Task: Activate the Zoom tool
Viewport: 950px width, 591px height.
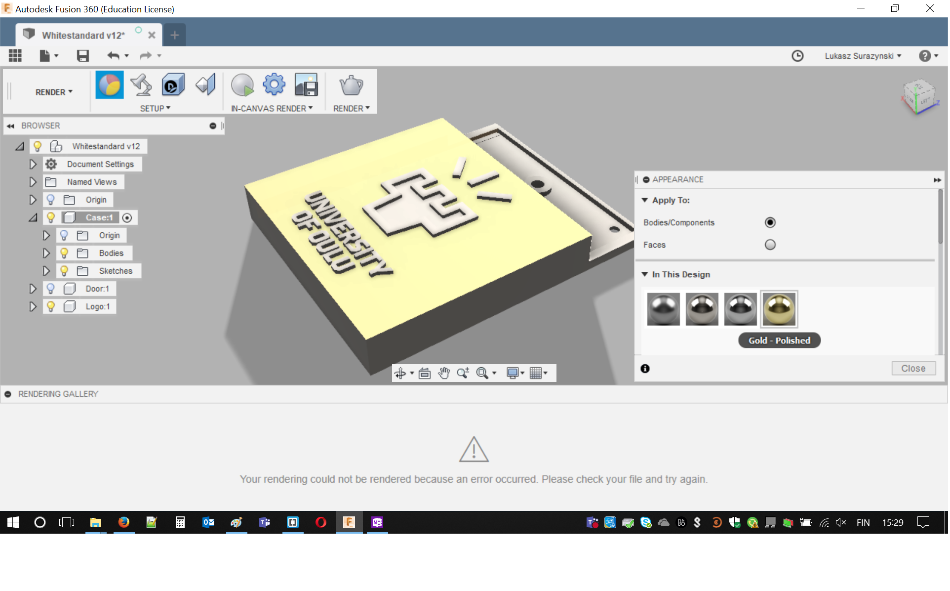Action: pos(463,374)
